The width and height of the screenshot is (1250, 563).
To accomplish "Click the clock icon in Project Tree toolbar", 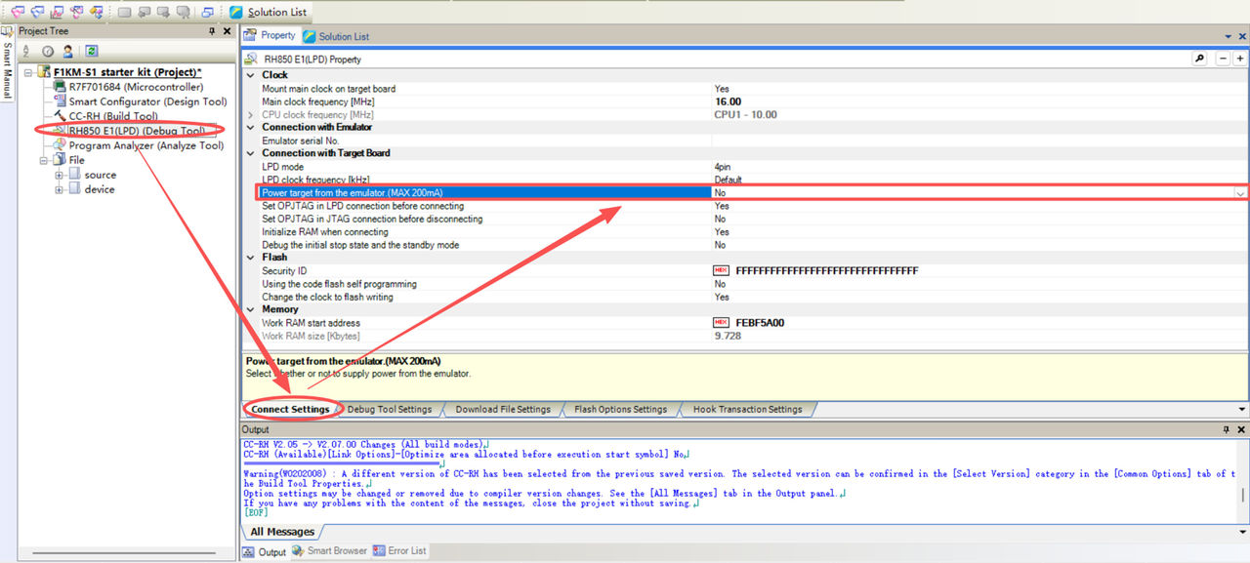I will 47,51.
